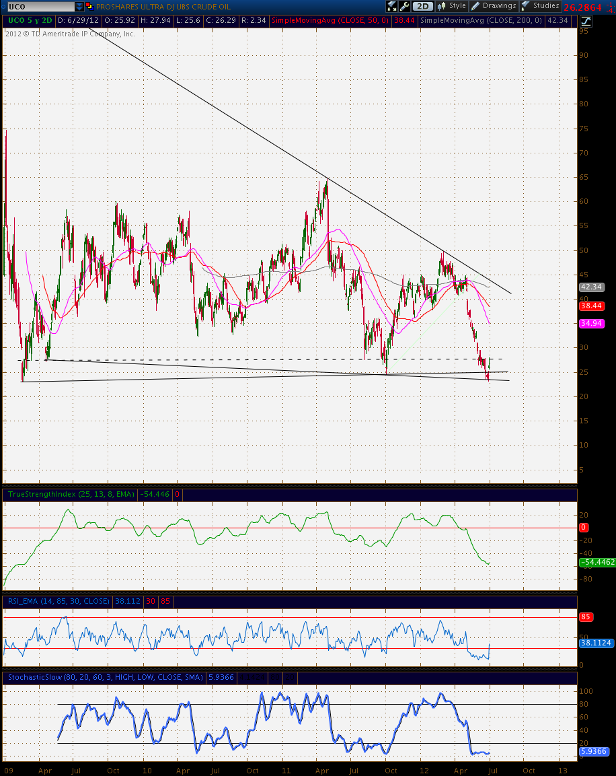Click the 100 level on Stochastic axis
Viewport: 616px width, 776px height.
[x=586, y=691]
